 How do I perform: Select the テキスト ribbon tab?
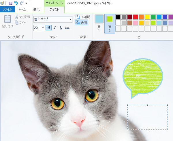[54, 10]
